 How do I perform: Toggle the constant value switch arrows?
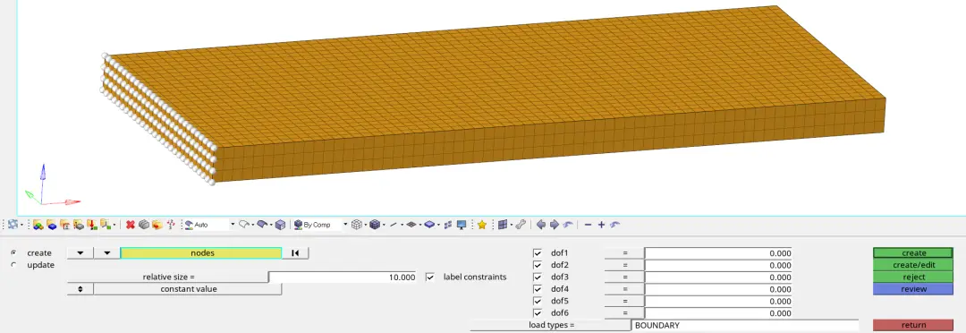coord(80,289)
